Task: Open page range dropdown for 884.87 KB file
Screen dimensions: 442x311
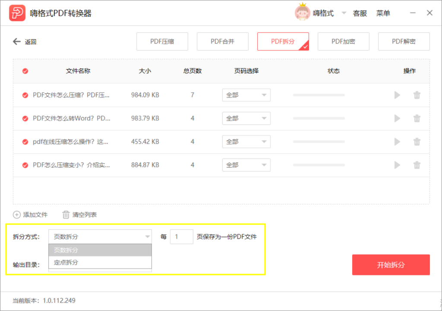Action: 246,165
